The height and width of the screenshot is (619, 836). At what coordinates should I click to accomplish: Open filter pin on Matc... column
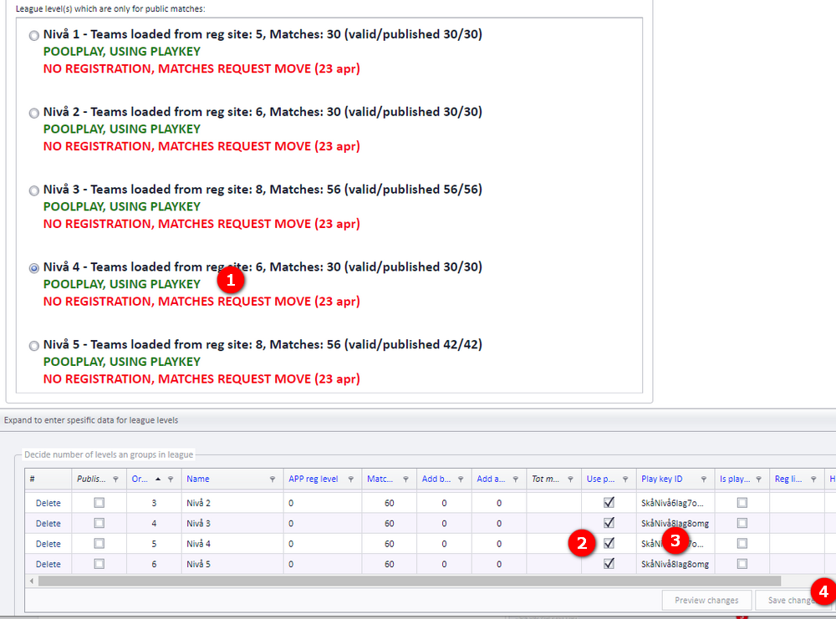(x=405, y=479)
